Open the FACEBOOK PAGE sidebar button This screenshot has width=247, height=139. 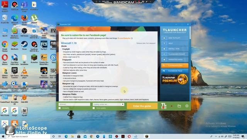(x=175, y=71)
